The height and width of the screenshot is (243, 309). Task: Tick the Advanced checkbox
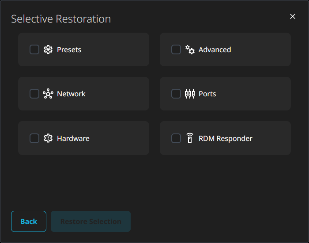[x=176, y=49]
